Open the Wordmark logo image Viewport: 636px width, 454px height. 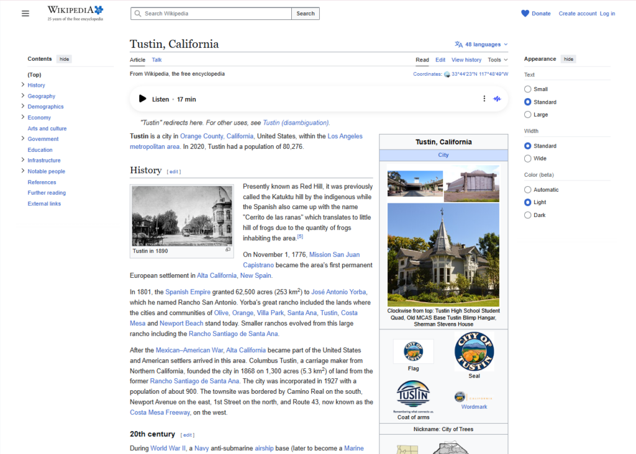[x=474, y=397]
